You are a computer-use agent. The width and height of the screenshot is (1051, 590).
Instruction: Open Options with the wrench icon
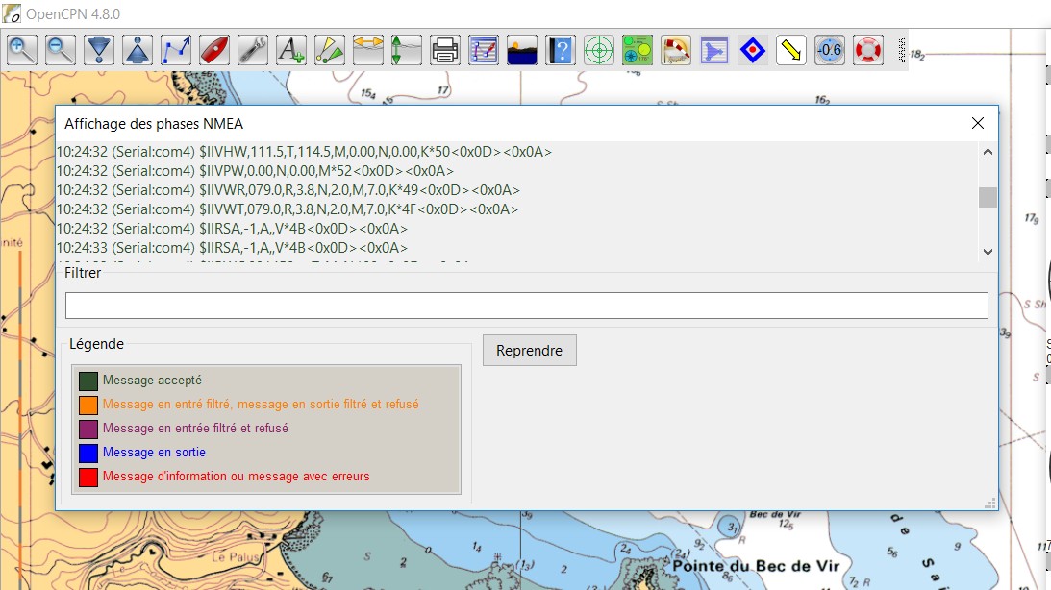pos(253,50)
